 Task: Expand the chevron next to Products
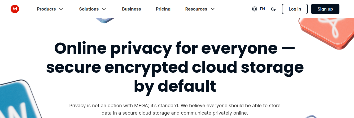[x=61, y=9]
